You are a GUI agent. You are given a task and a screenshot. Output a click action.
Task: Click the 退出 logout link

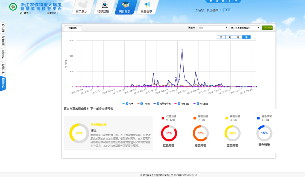click(x=227, y=10)
